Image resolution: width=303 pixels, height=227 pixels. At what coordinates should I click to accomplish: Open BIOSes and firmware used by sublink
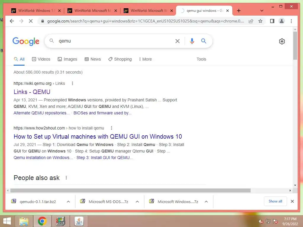click(102, 113)
